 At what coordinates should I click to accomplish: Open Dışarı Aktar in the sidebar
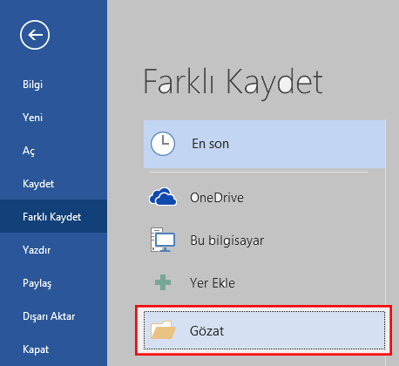[49, 316]
